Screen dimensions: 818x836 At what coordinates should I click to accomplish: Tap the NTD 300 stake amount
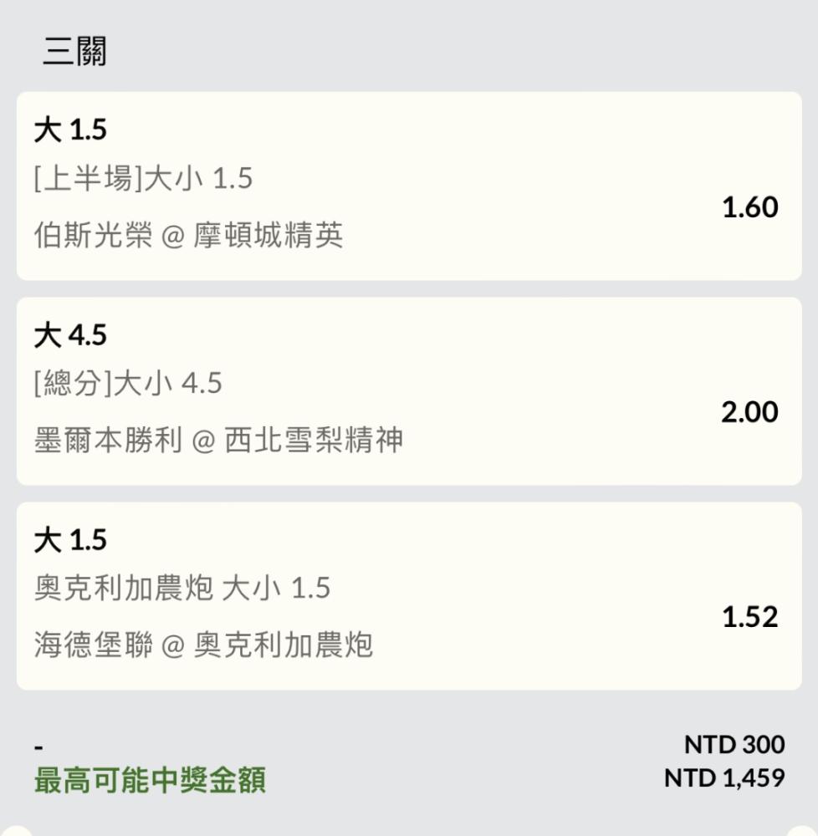coord(734,744)
